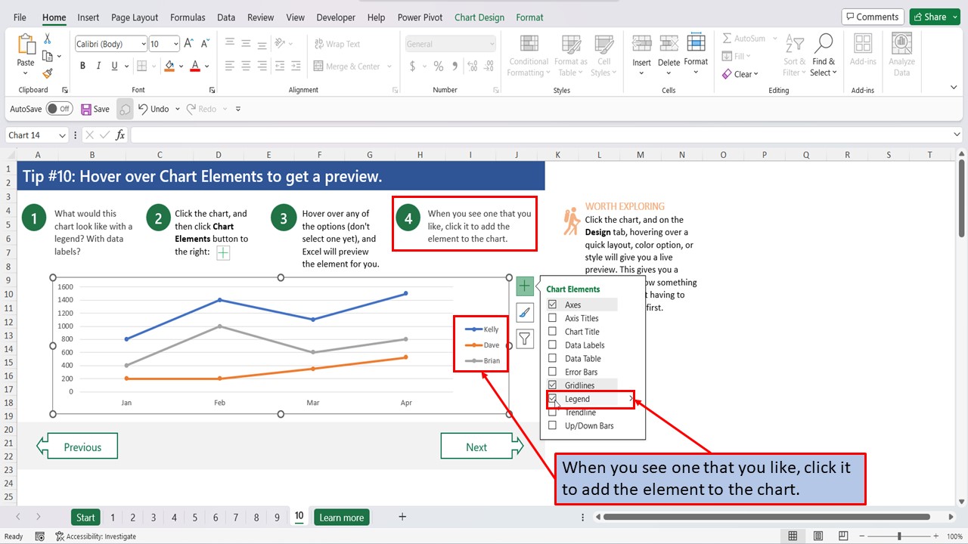968x544 pixels.
Task: Click the Delete cells icon
Action: [x=669, y=45]
